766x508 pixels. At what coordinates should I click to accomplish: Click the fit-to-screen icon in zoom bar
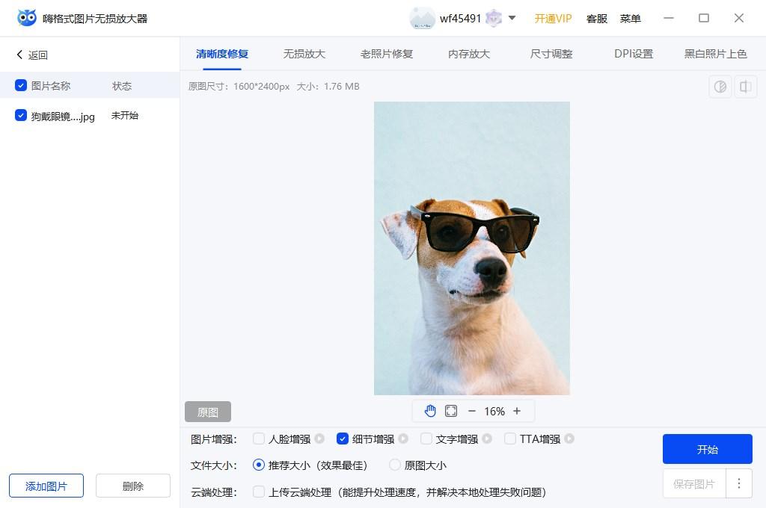(451, 410)
